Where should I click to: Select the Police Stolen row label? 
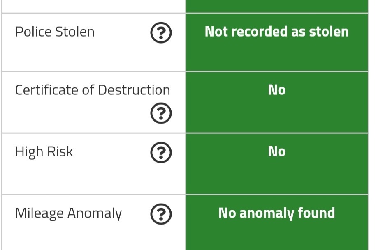(x=55, y=32)
